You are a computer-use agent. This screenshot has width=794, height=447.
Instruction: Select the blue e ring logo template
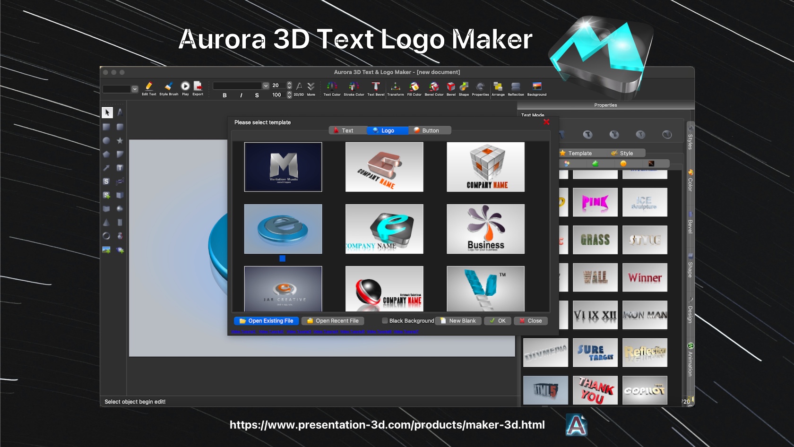click(283, 229)
